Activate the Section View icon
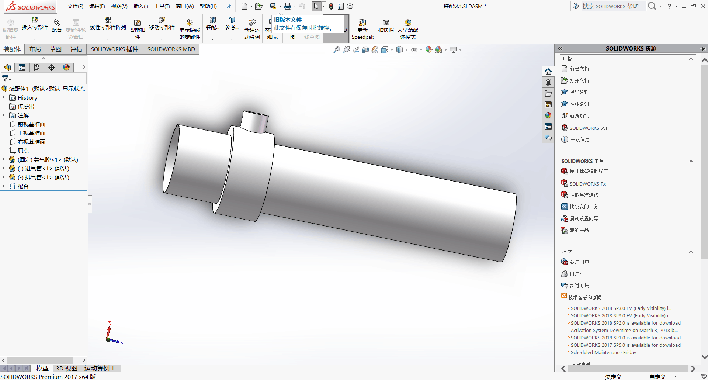This screenshot has height=380, width=708. (x=365, y=50)
